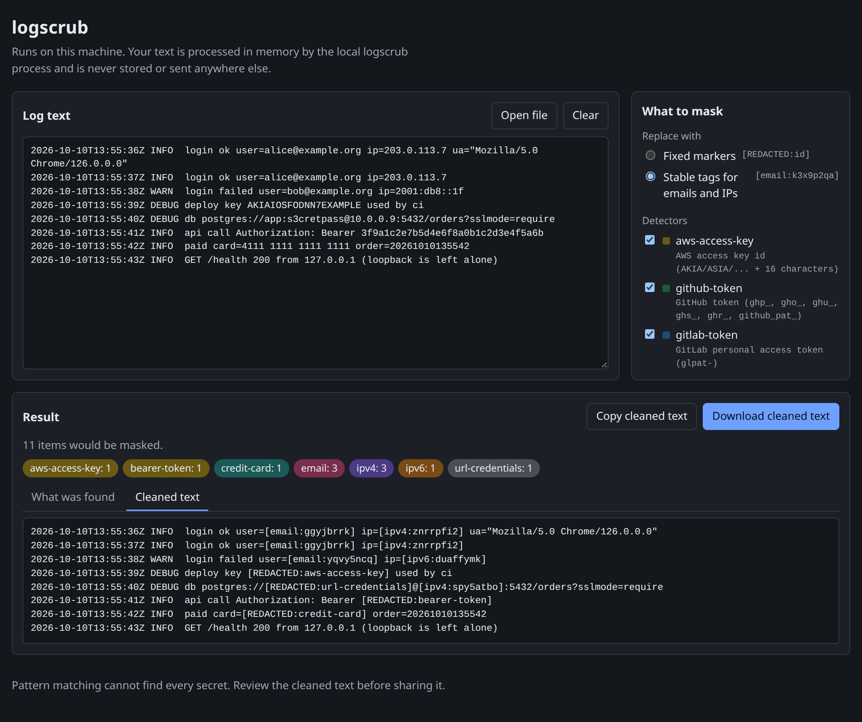Download cleaned text
Image resolution: width=862 pixels, height=722 pixels.
click(x=770, y=416)
